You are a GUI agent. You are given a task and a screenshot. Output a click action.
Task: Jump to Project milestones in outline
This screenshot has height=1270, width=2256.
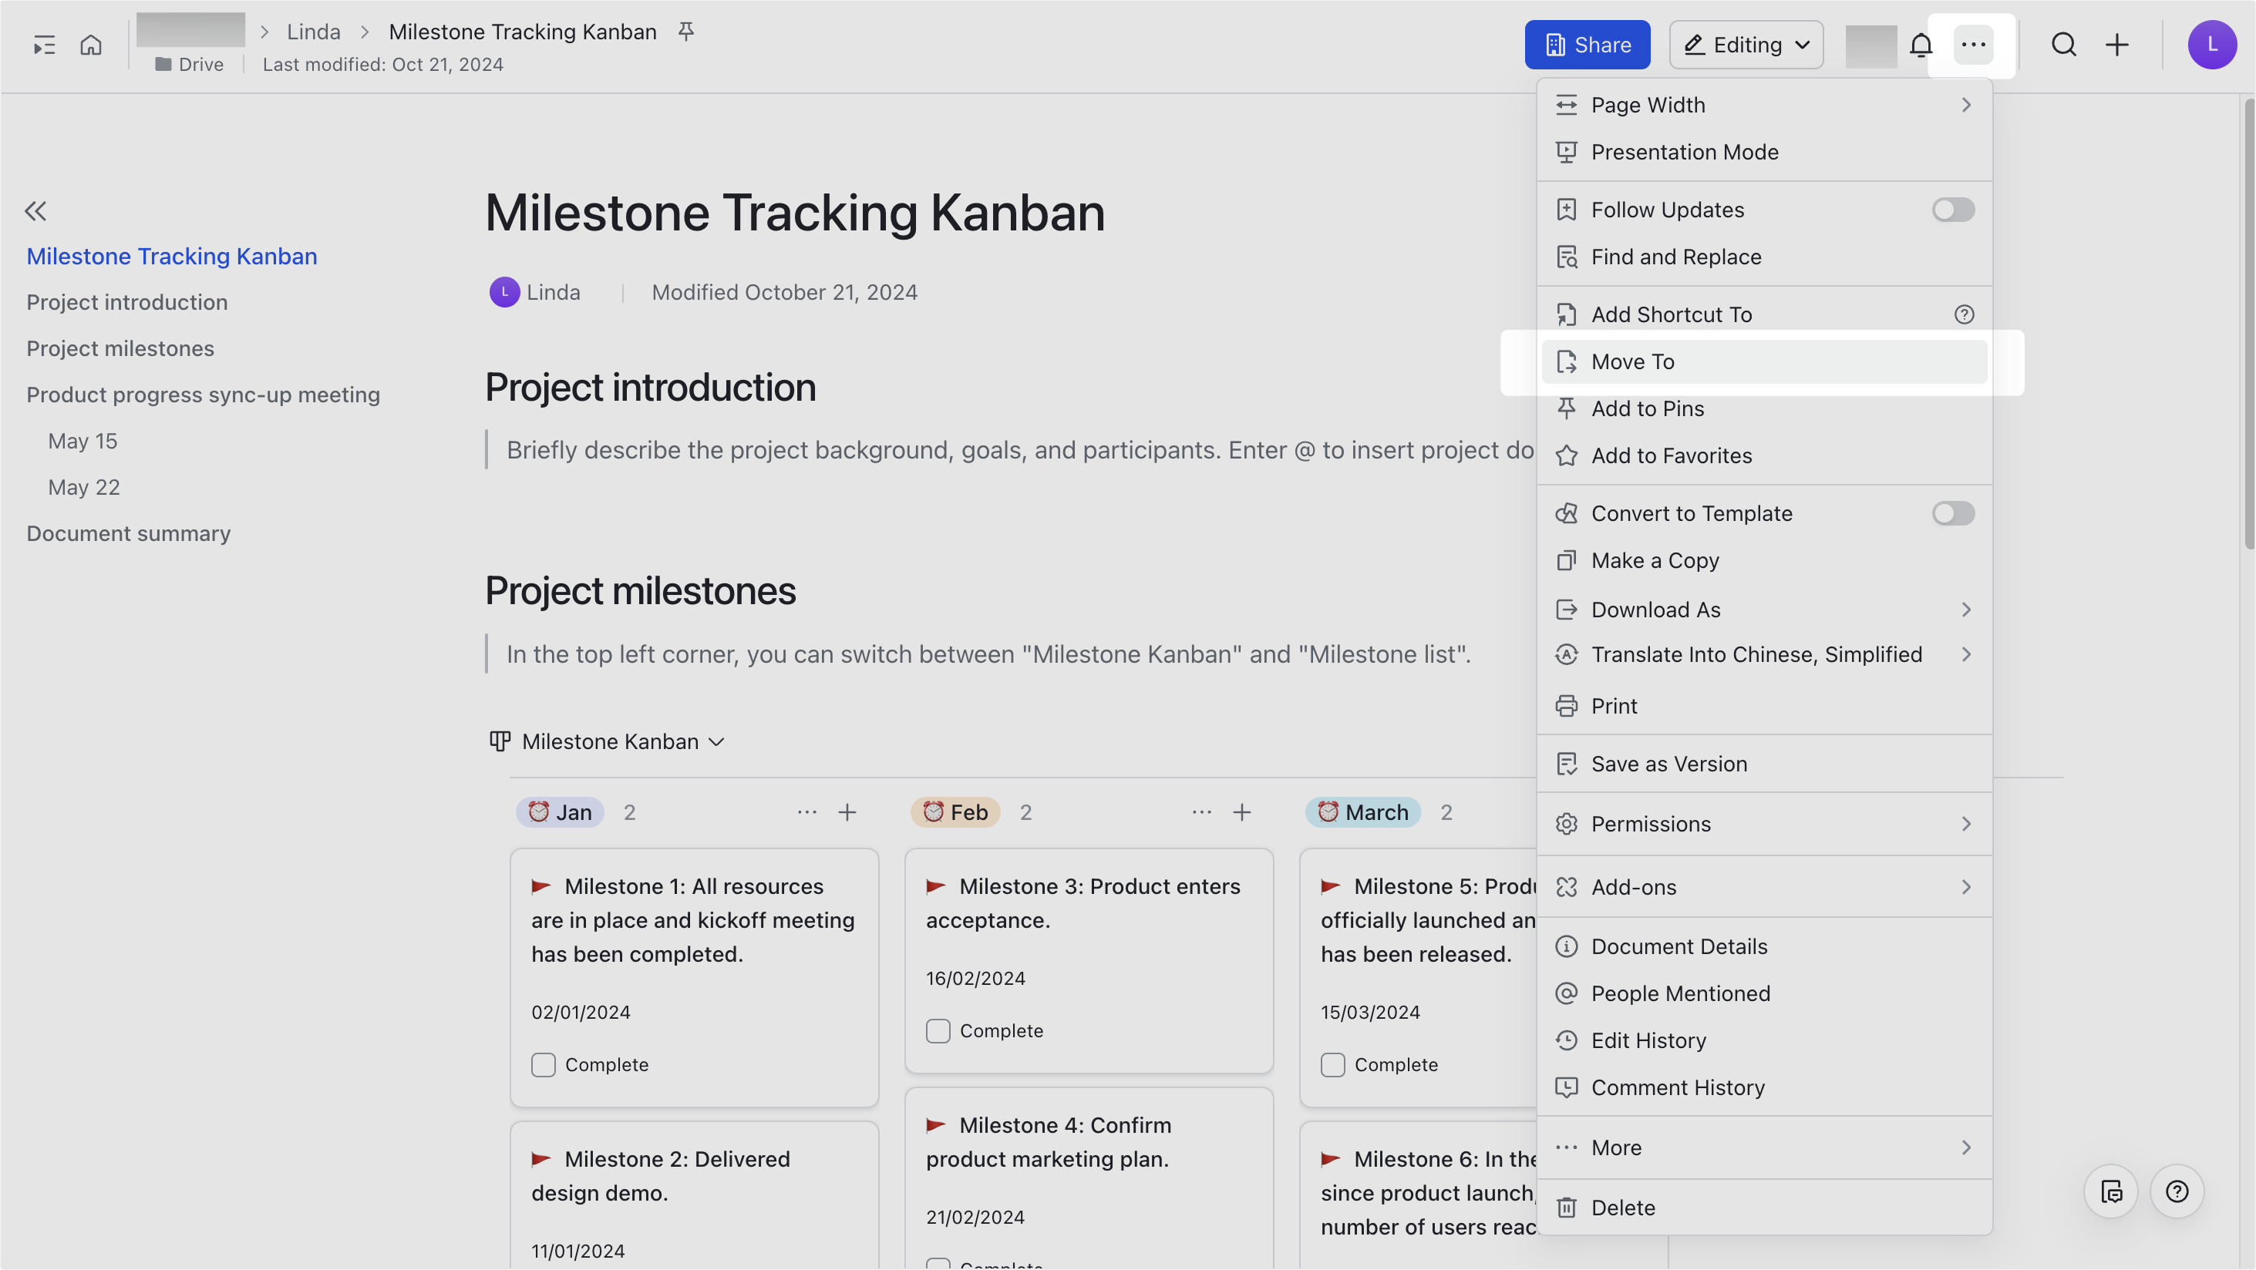tap(120, 349)
